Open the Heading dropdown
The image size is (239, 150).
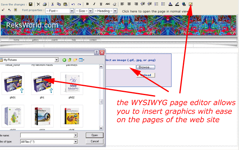105,11
